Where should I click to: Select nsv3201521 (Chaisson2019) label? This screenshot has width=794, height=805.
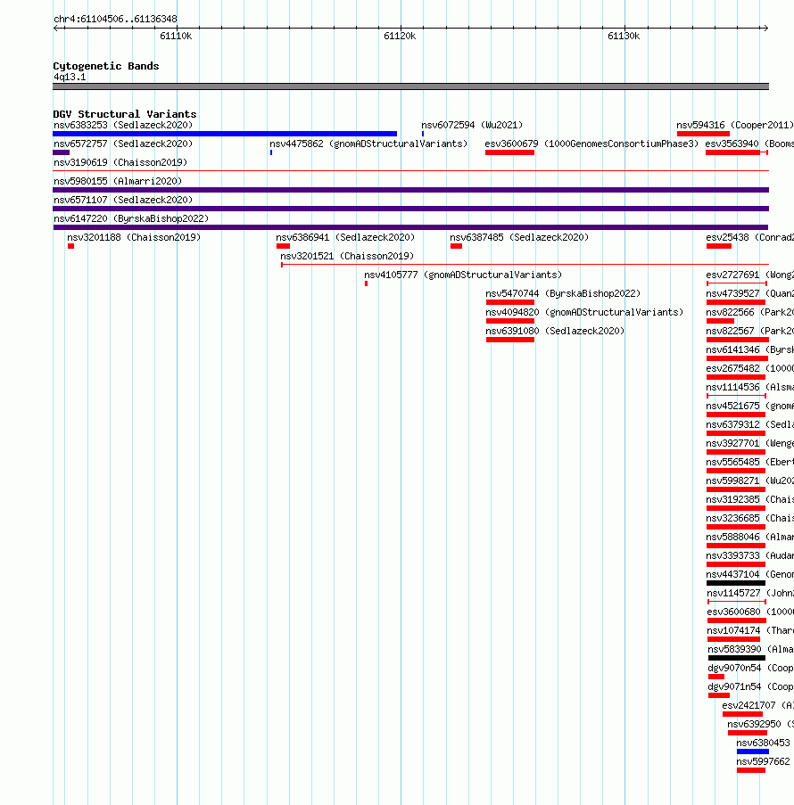pyautogui.click(x=347, y=256)
